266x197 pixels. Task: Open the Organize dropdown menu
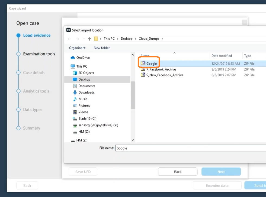click(x=77, y=48)
